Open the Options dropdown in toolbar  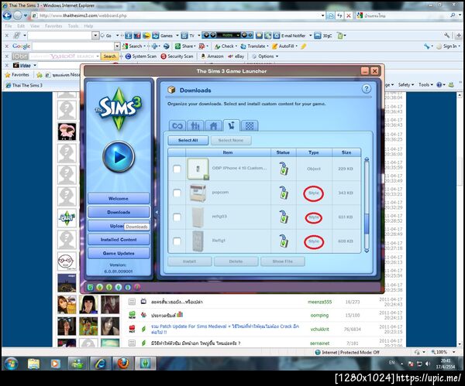tap(265, 56)
